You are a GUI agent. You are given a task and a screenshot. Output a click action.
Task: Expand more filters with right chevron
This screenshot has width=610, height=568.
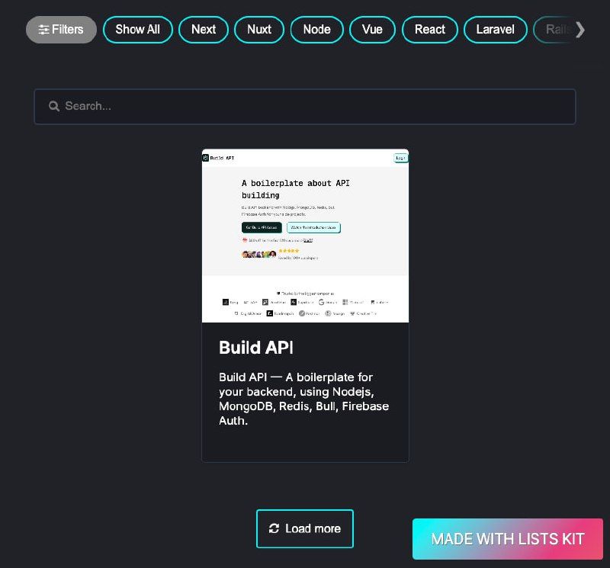coord(580,30)
